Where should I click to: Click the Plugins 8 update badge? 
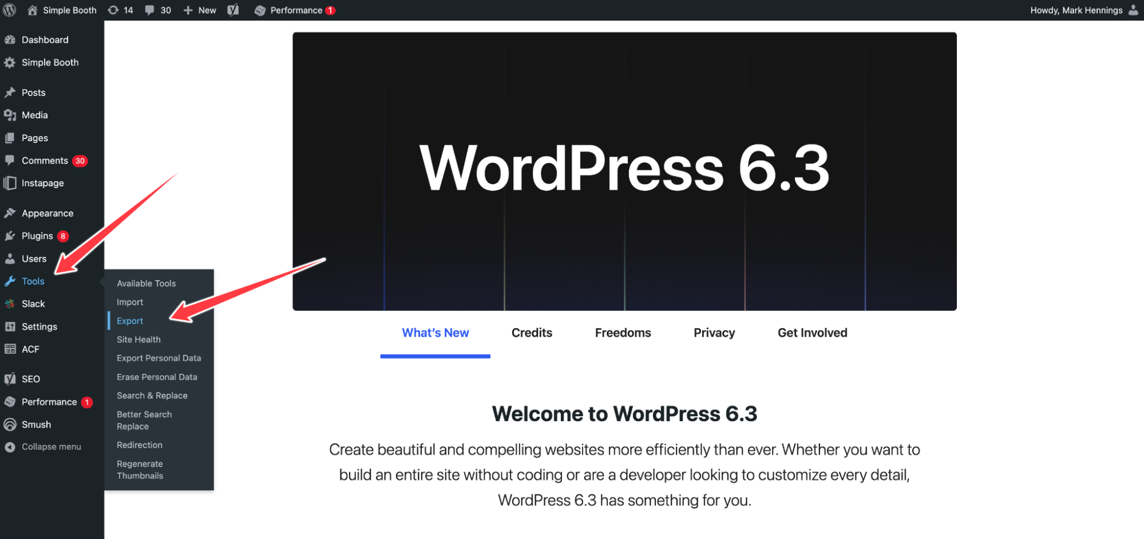tap(63, 236)
